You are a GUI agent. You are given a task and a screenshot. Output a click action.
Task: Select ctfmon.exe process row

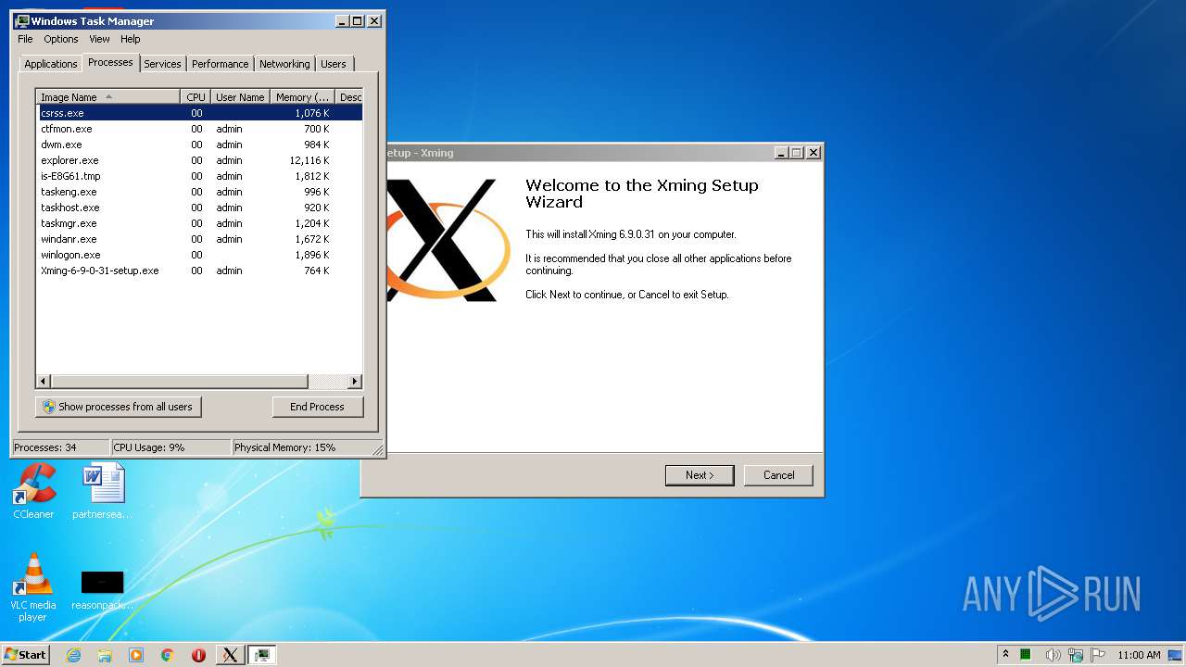coord(199,129)
